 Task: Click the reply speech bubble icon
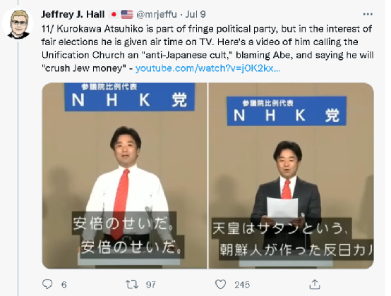click(47, 284)
